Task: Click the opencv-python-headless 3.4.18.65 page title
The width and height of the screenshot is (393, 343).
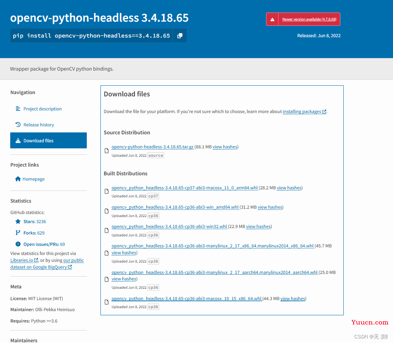Action: click(x=99, y=18)
